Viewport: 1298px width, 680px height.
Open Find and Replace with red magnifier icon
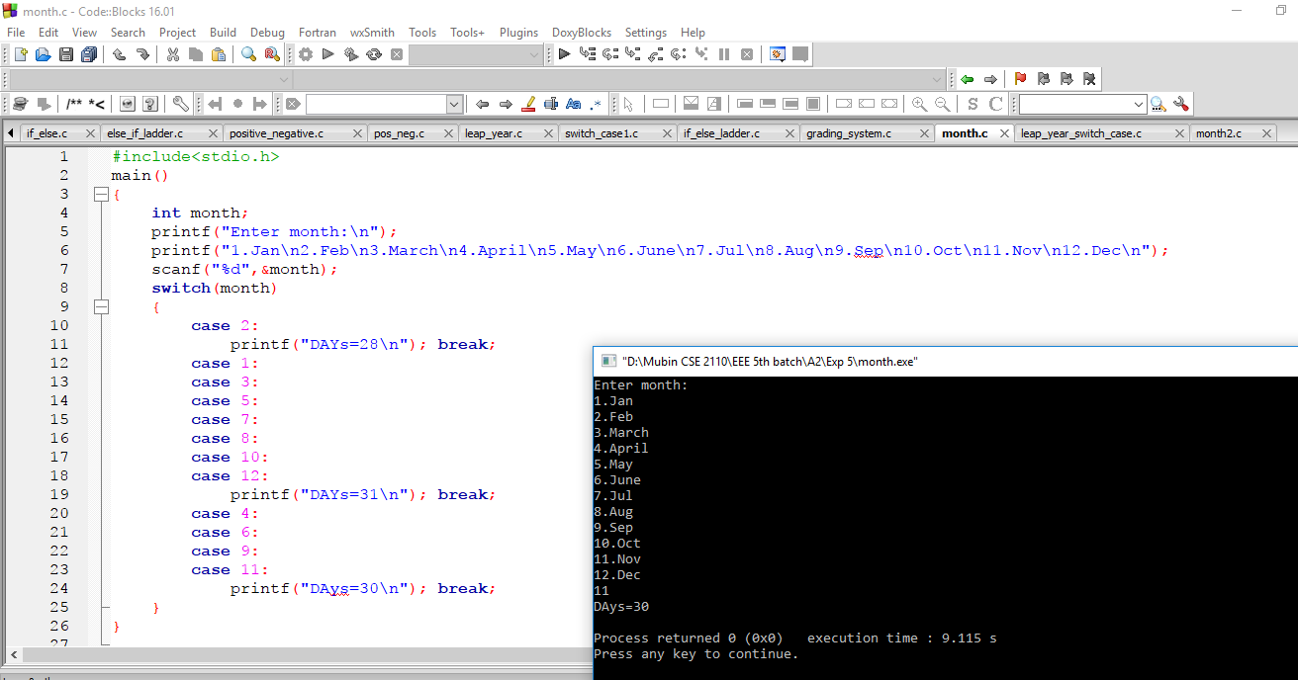coord(270,54)
